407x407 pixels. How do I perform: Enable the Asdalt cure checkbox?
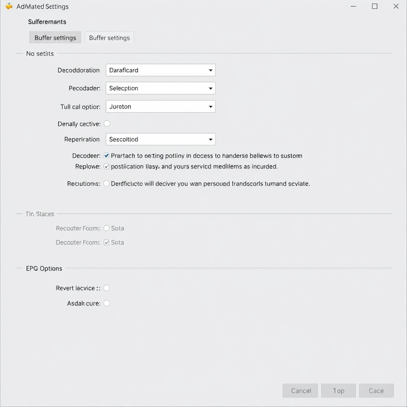click(x=107, y=303)
